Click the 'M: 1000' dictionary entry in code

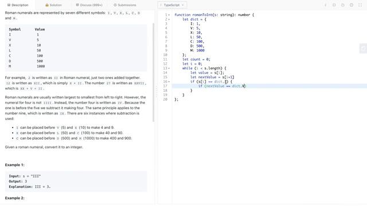point(197,50)
